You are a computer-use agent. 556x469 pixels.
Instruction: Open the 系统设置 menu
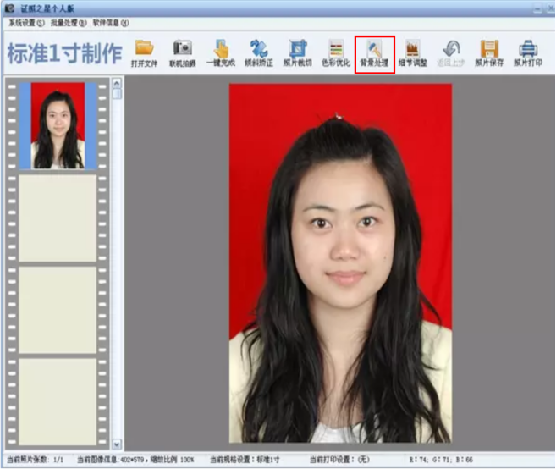point(26,23)
